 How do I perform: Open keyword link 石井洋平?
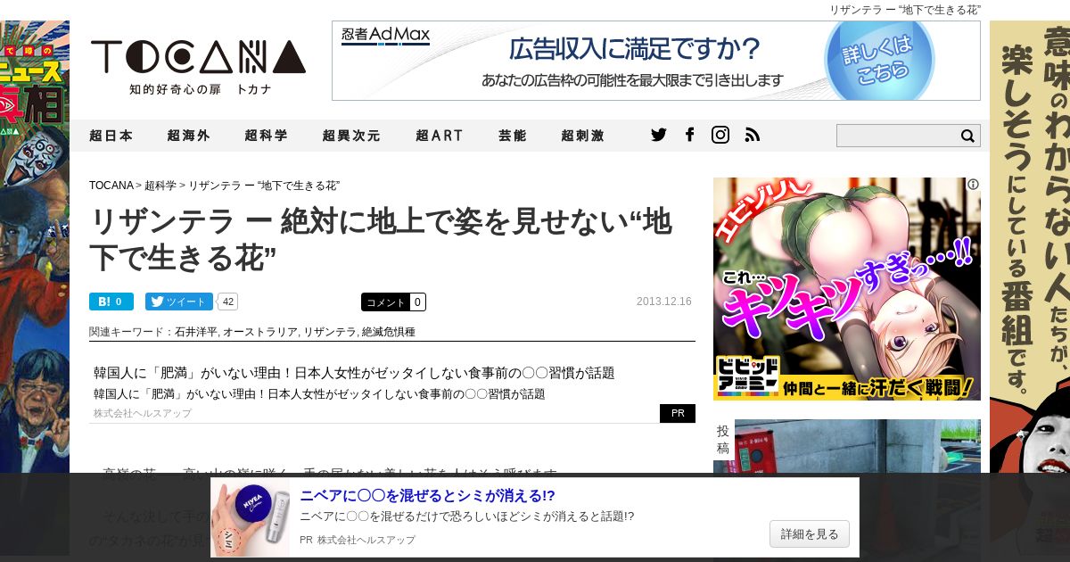point(196,332)
